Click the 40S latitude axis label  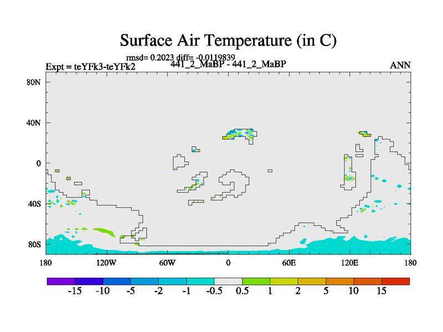(x=35, y=204)
